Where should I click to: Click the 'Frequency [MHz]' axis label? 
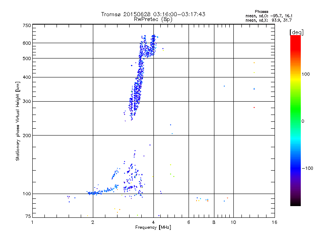[153, 227]
